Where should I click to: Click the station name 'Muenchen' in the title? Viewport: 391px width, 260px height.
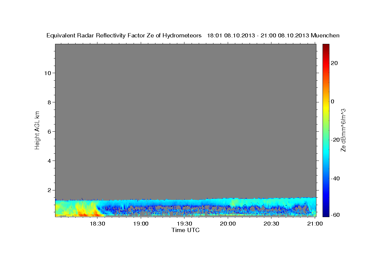[x=325, y=36]
